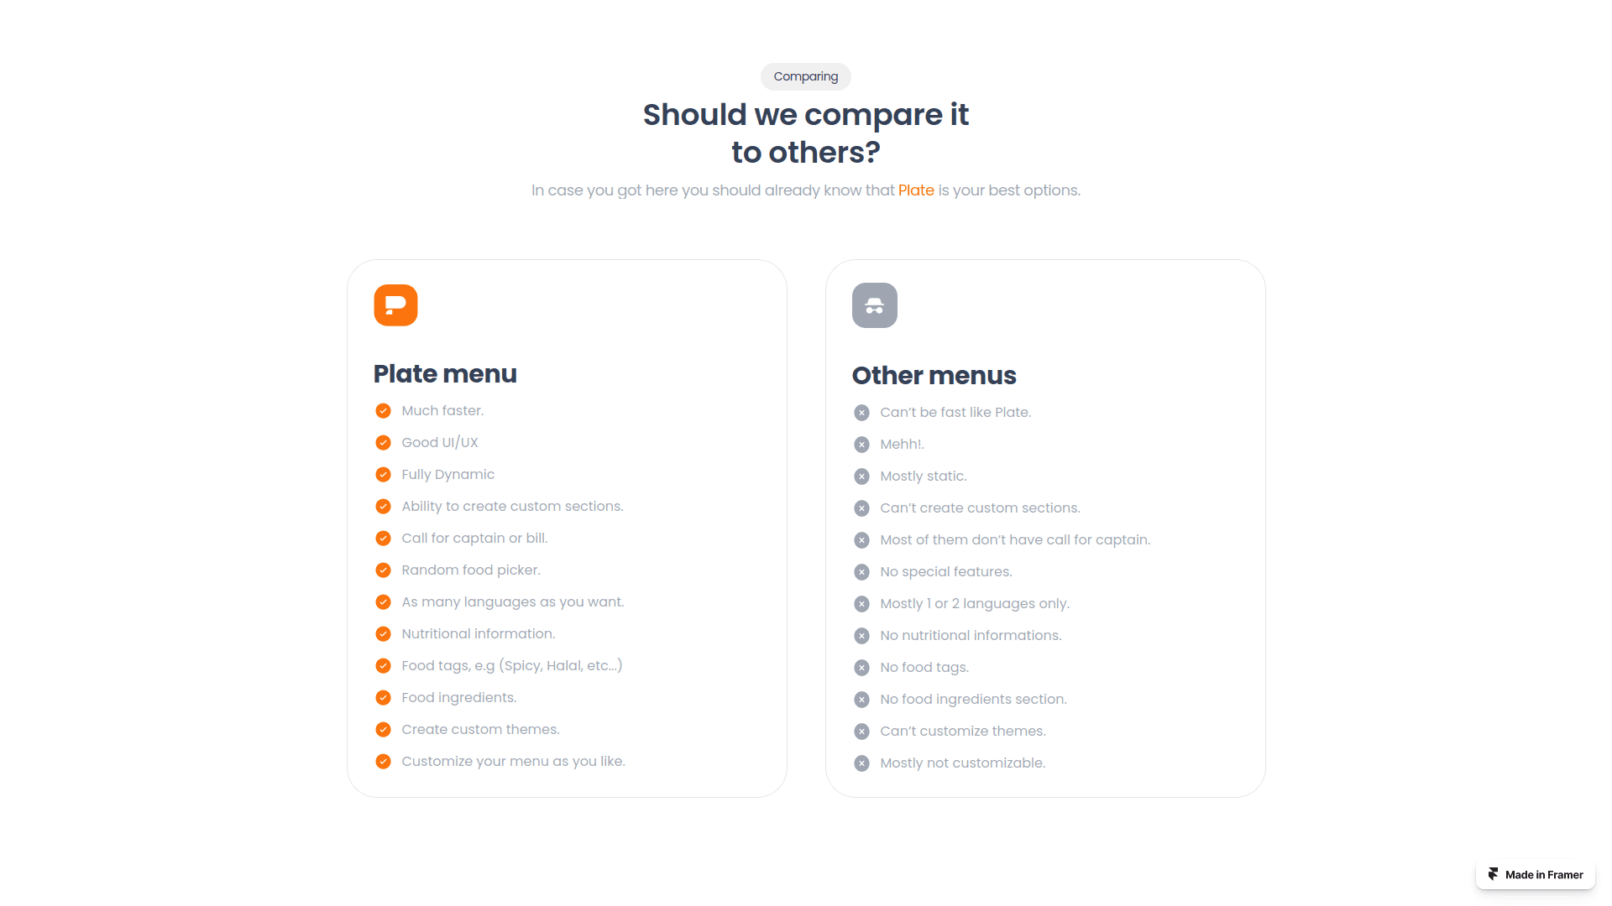Click the checkmark icon beside Much faster
The image size is (1612, 906).
click(x=383, y=411)
